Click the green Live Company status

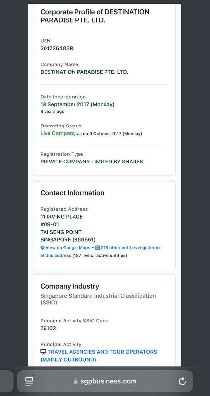pos(58,133)
